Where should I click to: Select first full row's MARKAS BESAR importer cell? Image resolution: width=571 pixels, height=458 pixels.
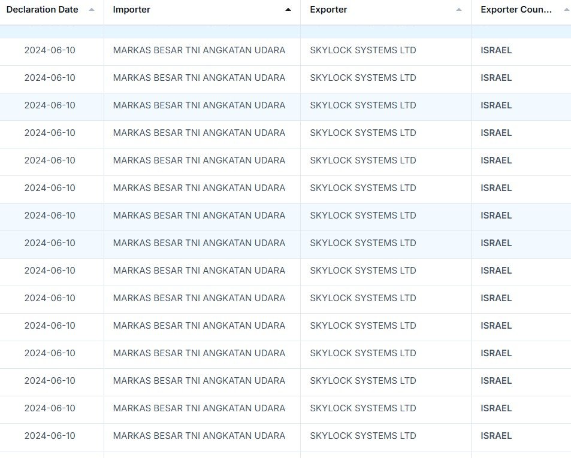click(199, 50)
